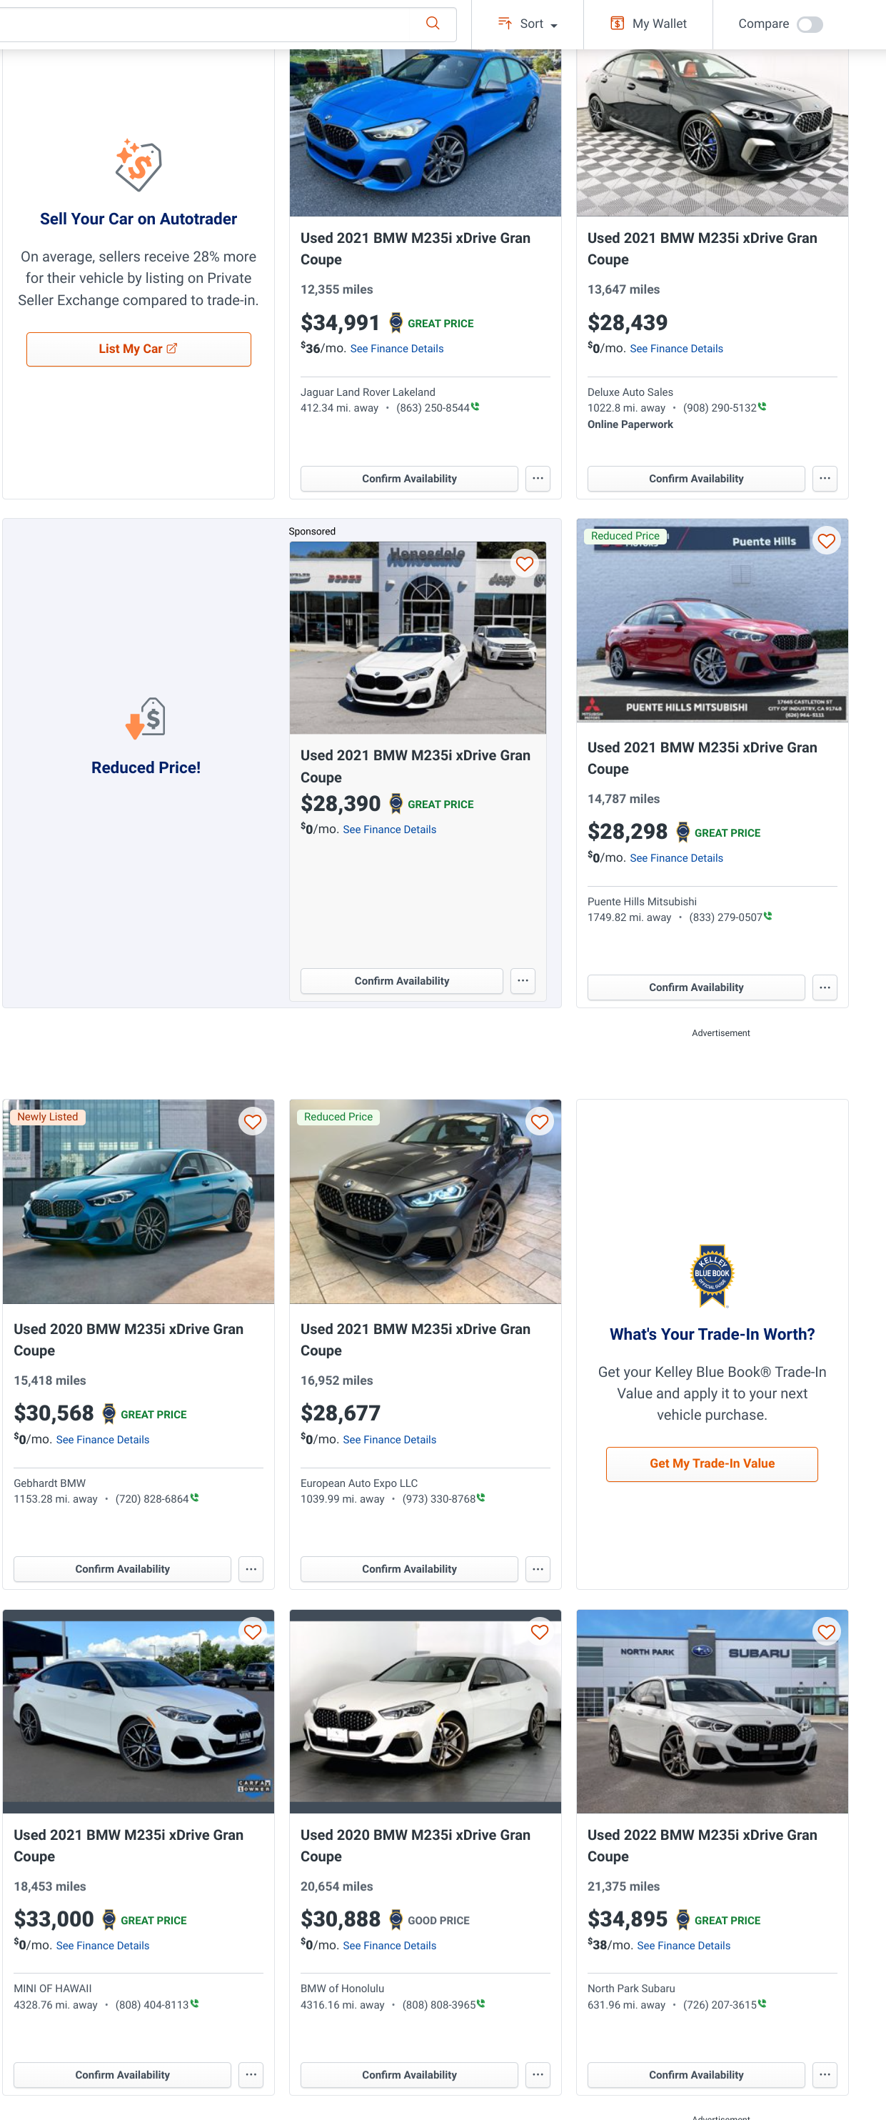
Task: Favorite the North Park Subaru BMW listing
Action: [x=826, y=1632]
